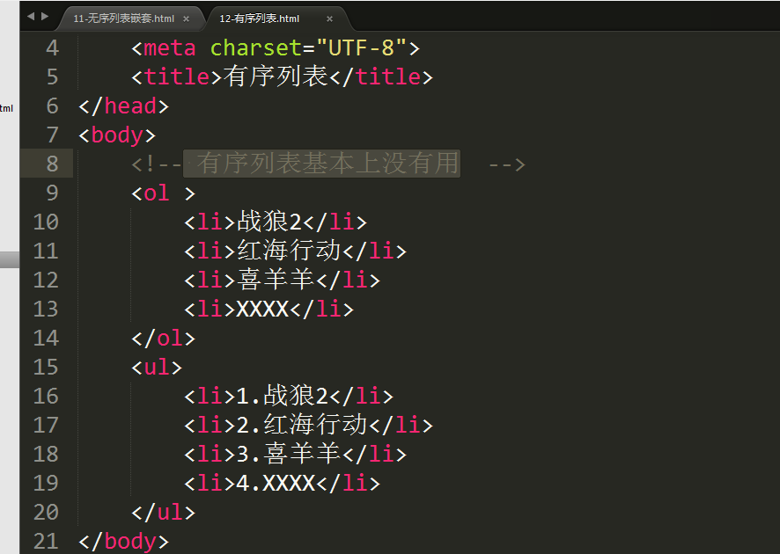Close the 12-有序列表.html tab

click(329, 18)
